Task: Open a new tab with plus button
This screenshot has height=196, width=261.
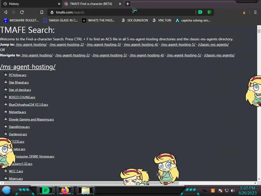Action: (x=128, y=4)
